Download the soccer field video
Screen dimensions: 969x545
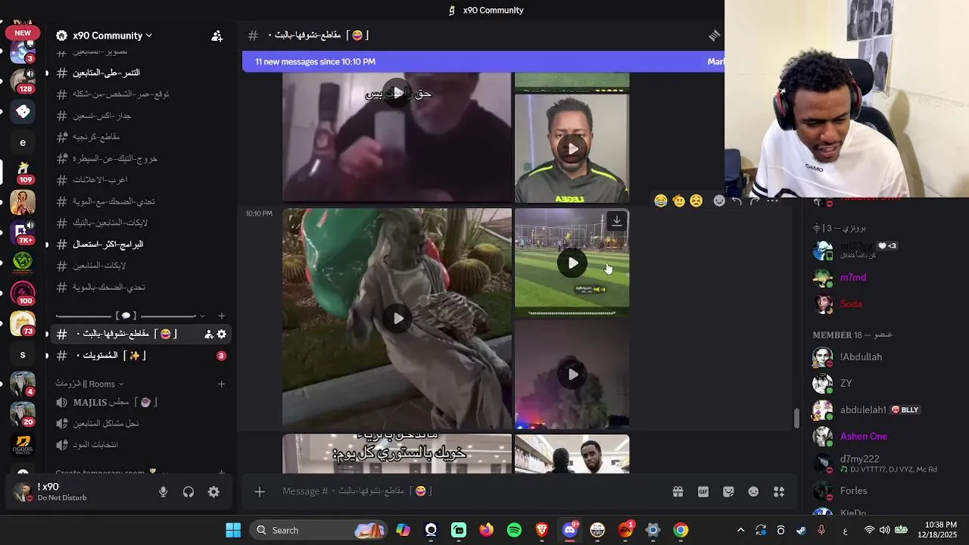(x=617, y=221)
